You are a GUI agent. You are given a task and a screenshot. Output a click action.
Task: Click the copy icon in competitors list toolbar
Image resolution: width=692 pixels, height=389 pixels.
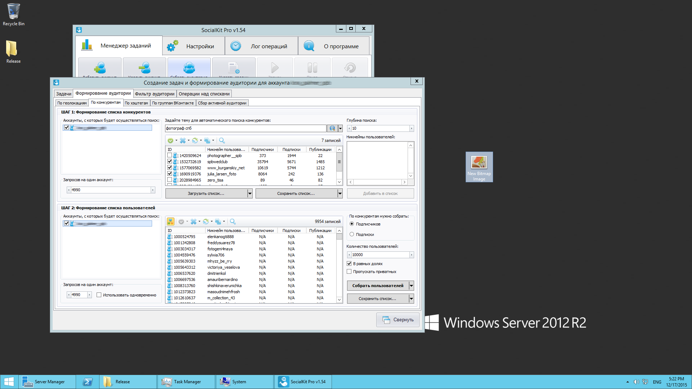tap(207, 140)
